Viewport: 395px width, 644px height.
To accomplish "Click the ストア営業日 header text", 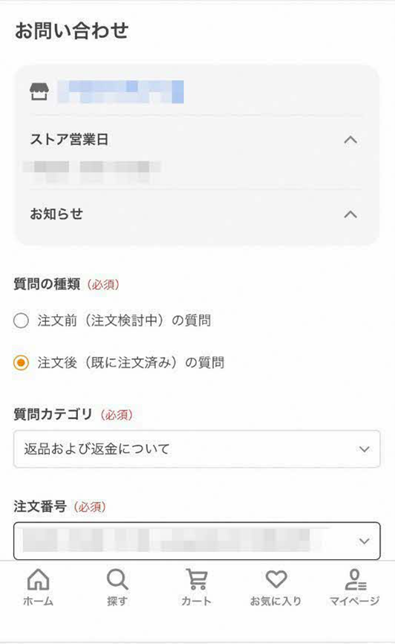I will pos(69,140).
